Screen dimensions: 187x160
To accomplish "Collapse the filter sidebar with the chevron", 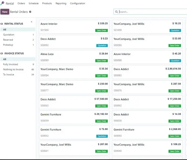I will click(x=32, y=22).
